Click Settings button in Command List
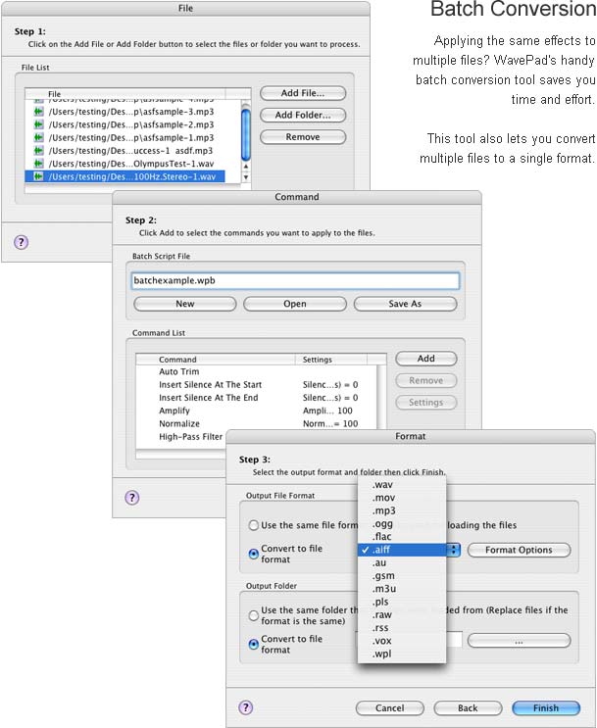597x728 pixels. tap(426, 403)
